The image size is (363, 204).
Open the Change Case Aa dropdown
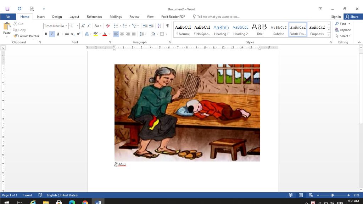click(98, 26)
